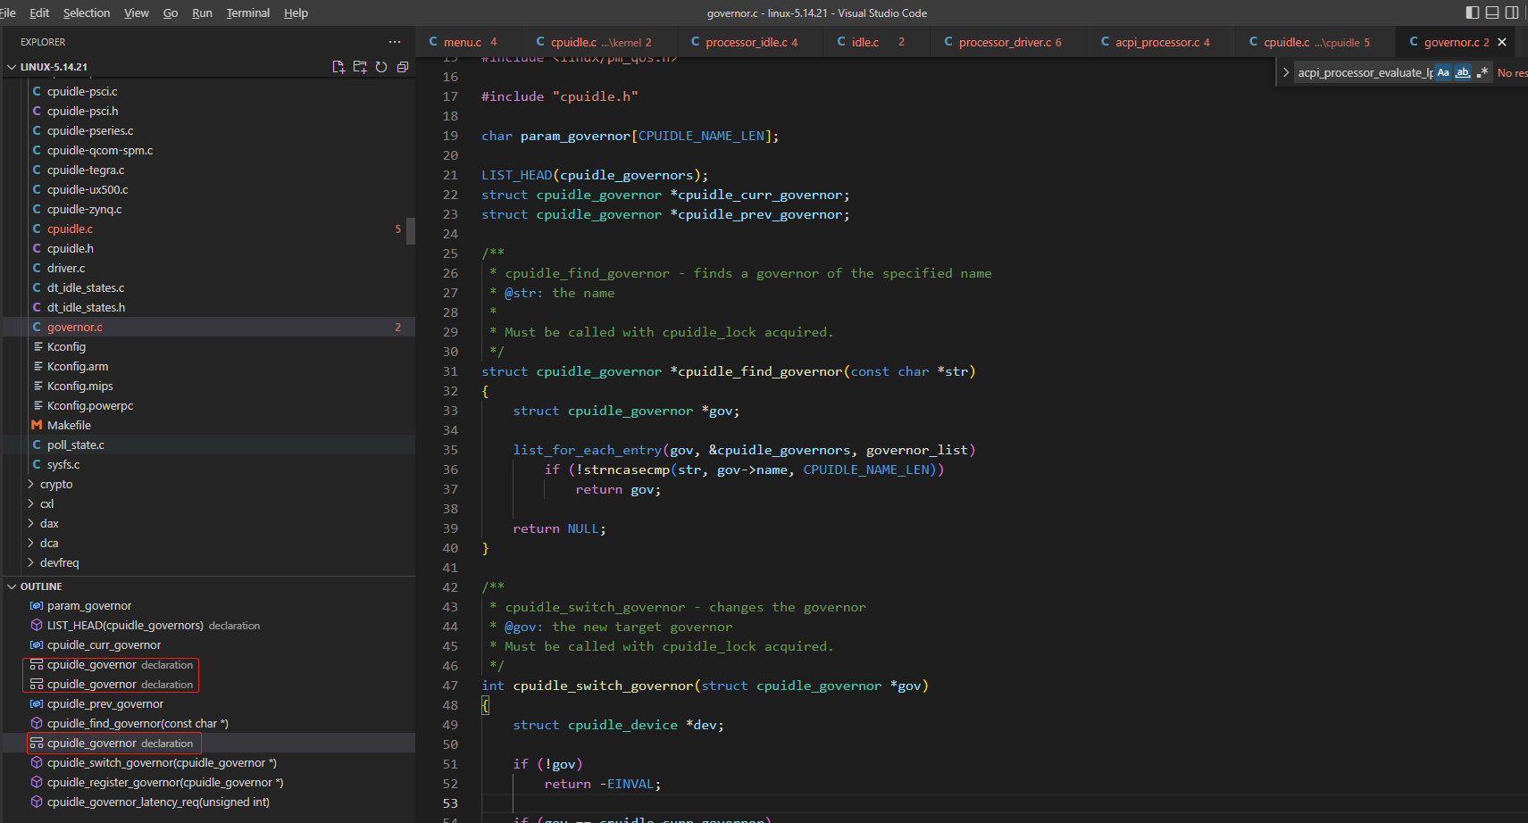
Task: Click inside the find input field
Action: 1365,72
